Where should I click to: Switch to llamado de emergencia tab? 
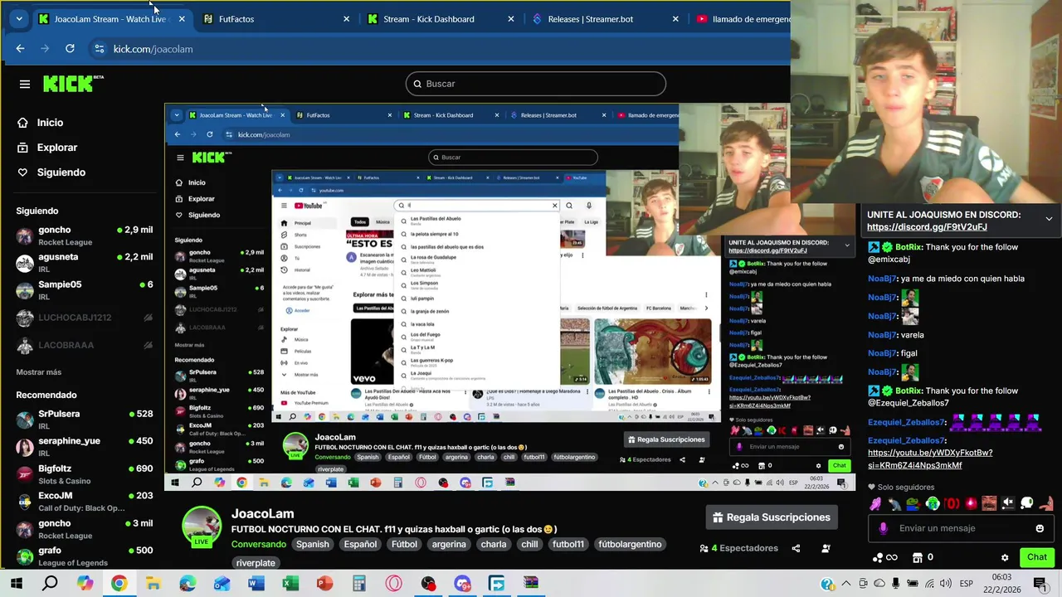pyautogui.click(x=743, y=19)
